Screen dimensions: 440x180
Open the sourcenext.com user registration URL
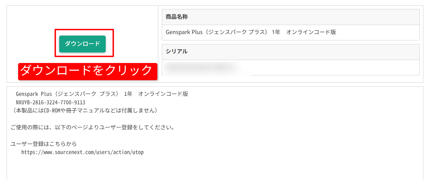click(82, 152)
